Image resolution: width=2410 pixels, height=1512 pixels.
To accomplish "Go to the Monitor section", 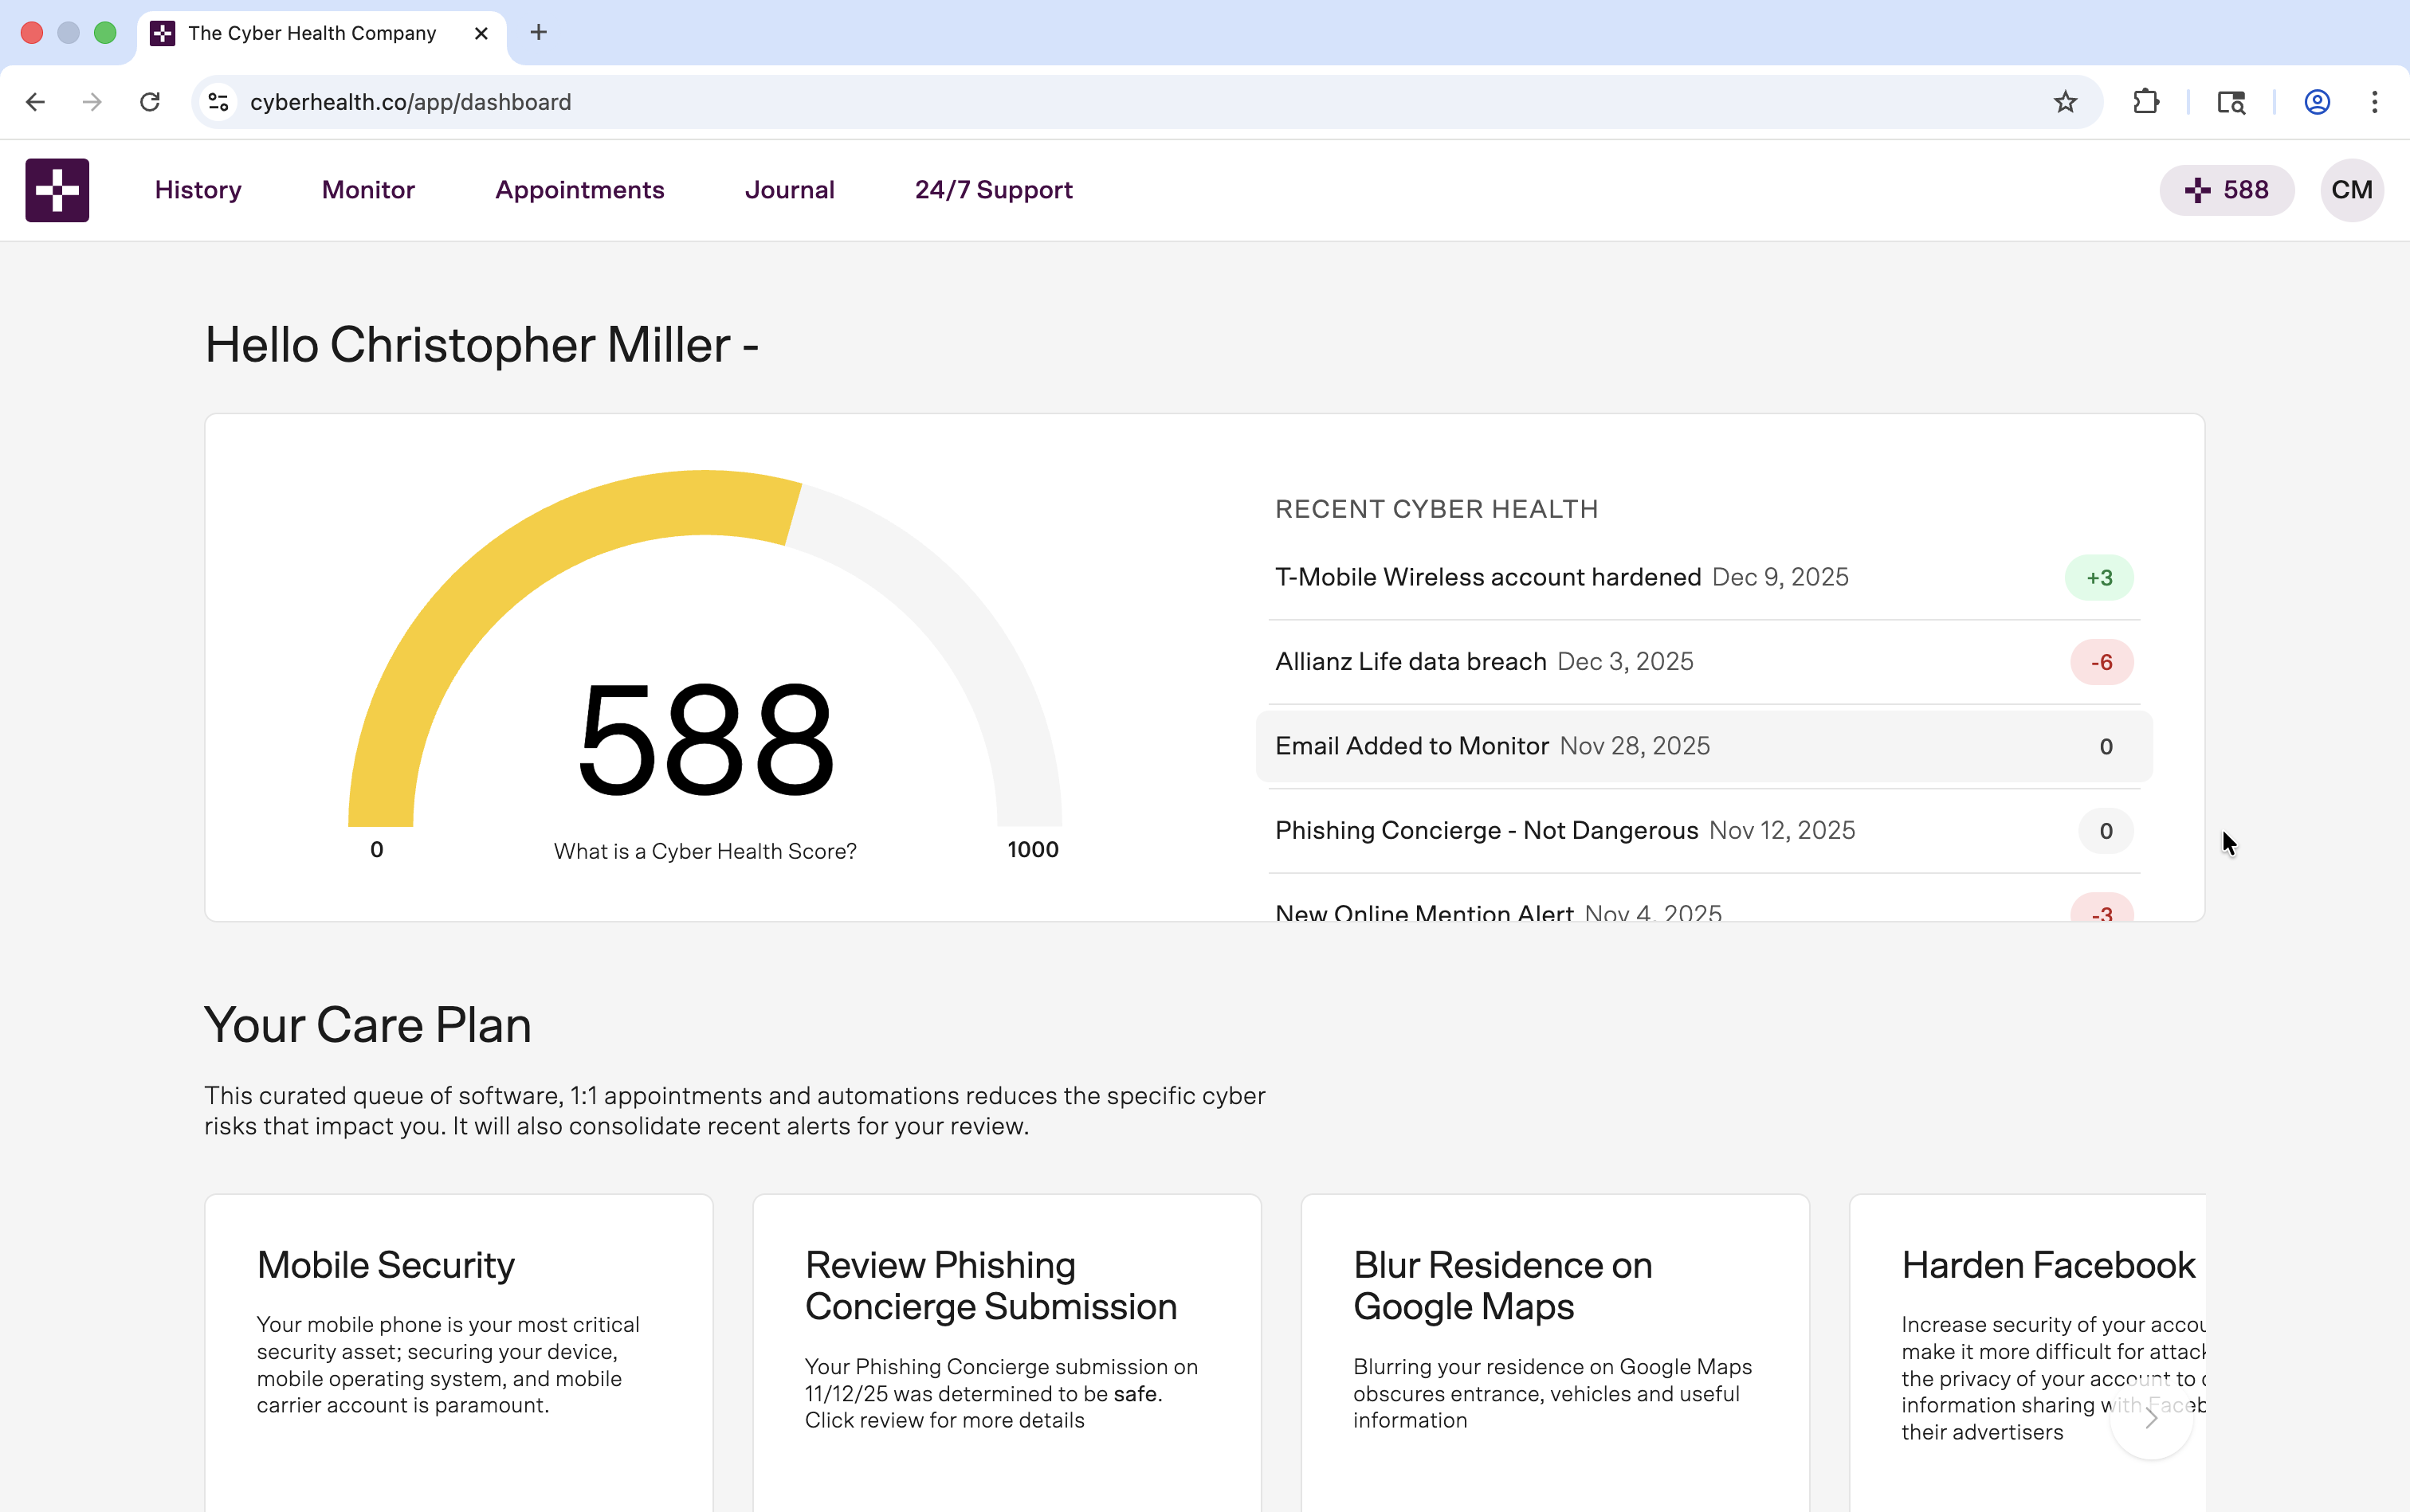I will (368, 190).
